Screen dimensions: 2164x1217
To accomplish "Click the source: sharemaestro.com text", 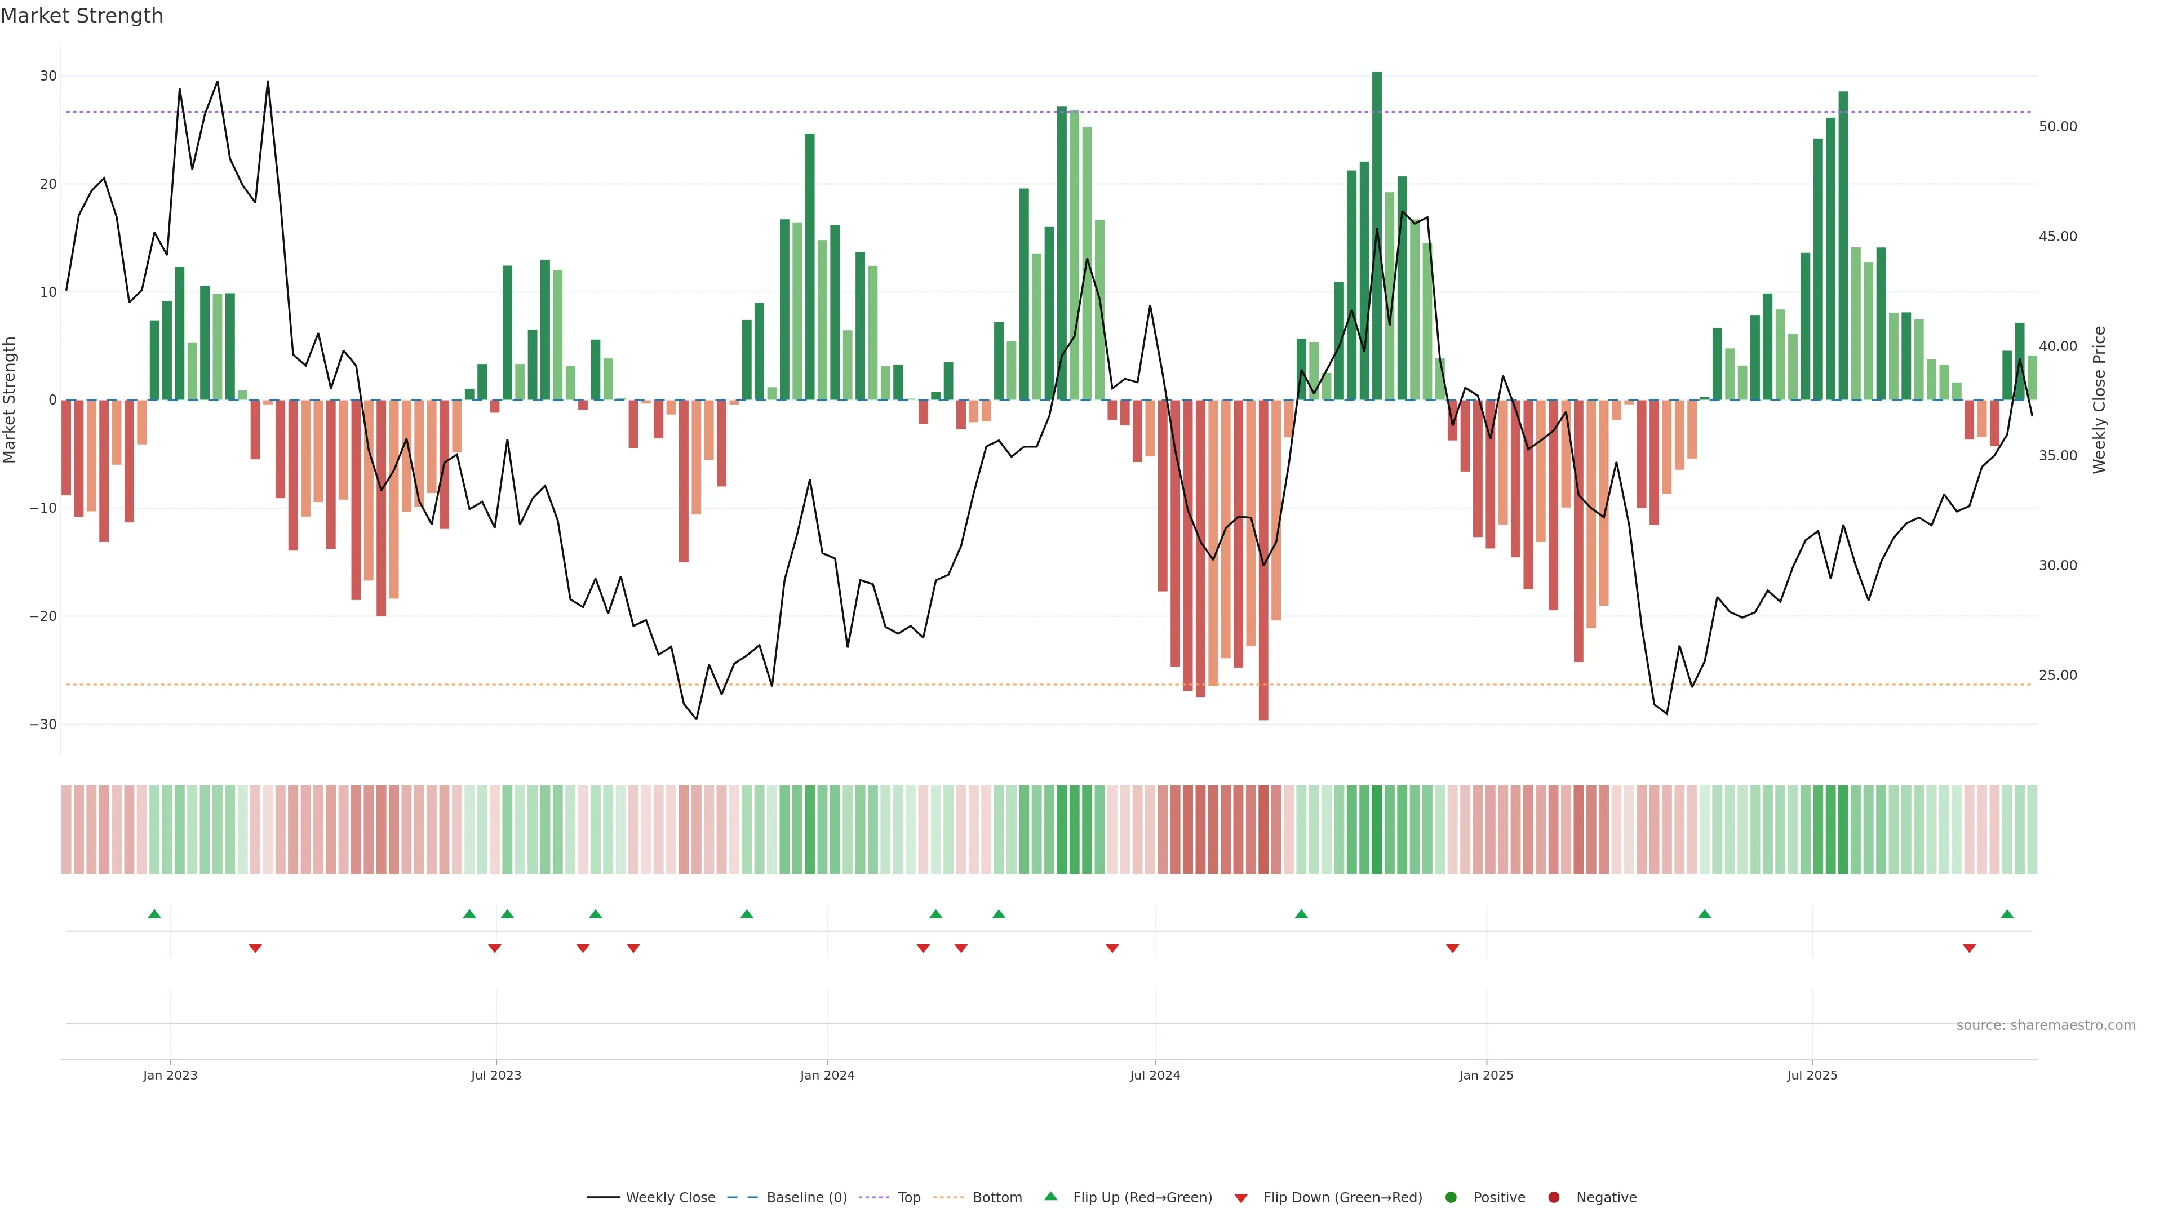I will 2046,1025.
